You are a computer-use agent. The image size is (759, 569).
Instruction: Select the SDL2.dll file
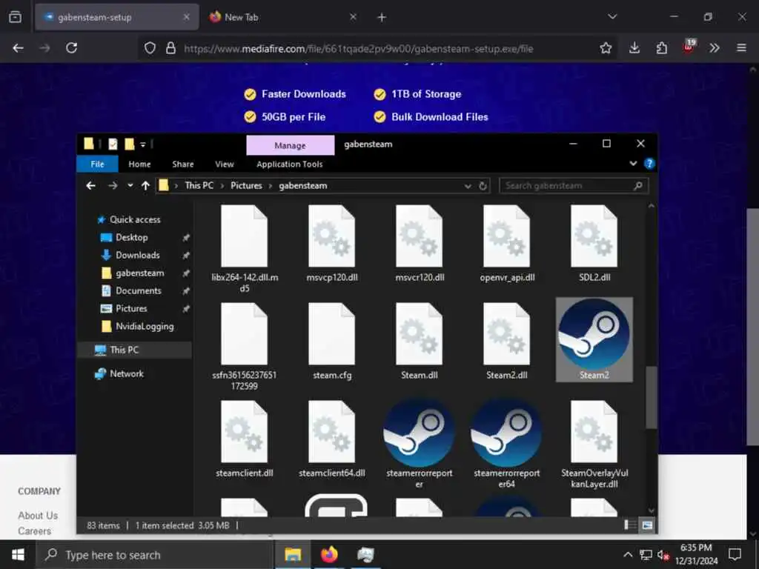coord(594,243)
